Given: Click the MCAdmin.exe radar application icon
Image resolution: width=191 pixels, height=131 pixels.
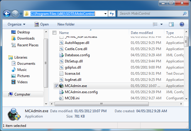Looking at the screenshot, I should pyautogui.click(x=61, y=86).
